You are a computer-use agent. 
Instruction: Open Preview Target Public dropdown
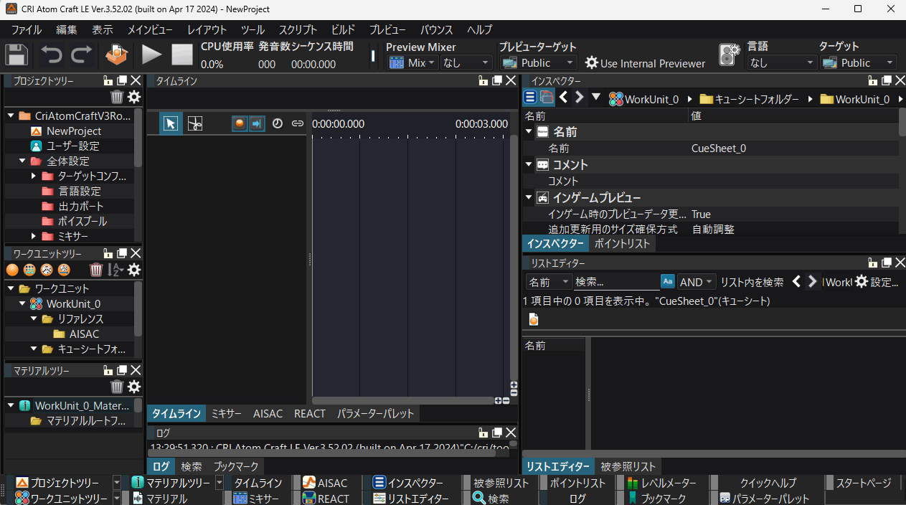point(538,63)
